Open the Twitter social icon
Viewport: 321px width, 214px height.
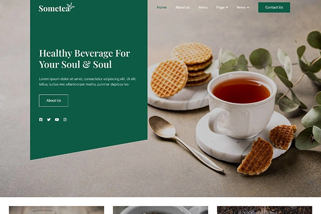coord(49,120)
